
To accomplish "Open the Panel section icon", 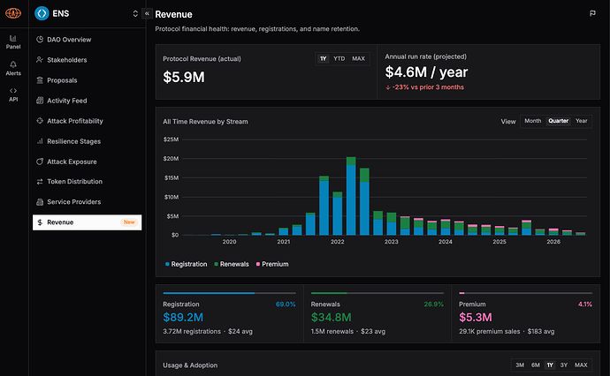I will pyautogui.click(x=13, y=38).
